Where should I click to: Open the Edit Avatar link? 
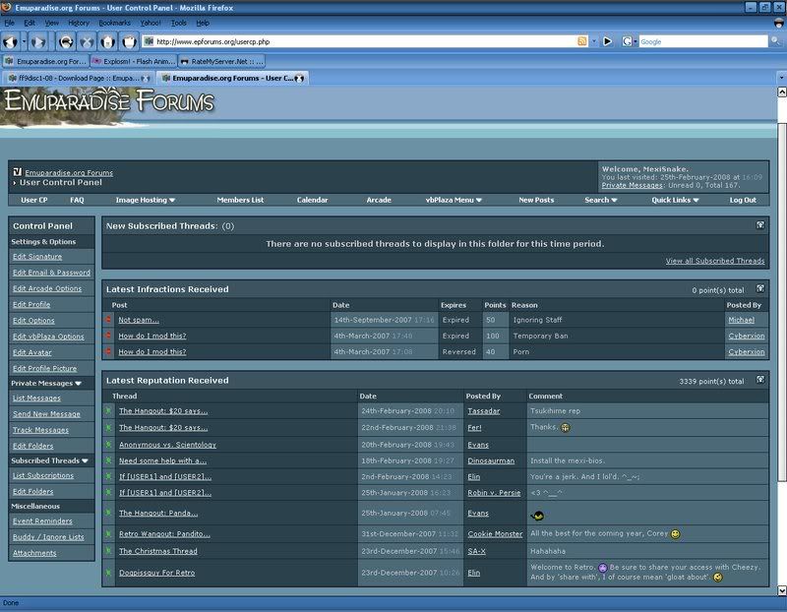point(32,352)
